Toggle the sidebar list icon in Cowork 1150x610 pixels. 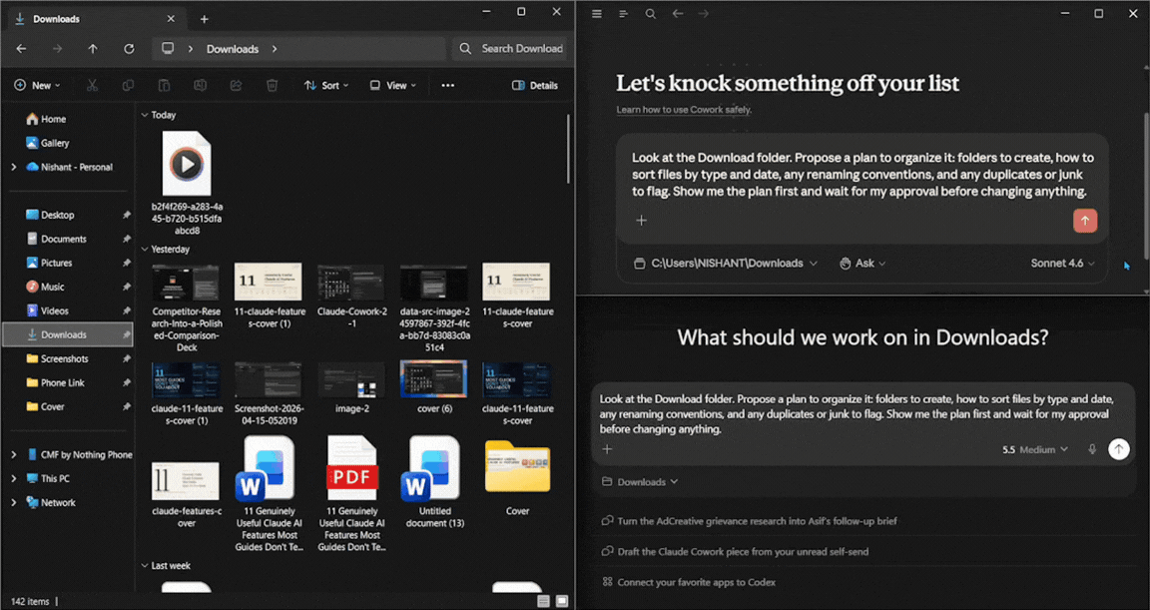click(x=623, y=14)
